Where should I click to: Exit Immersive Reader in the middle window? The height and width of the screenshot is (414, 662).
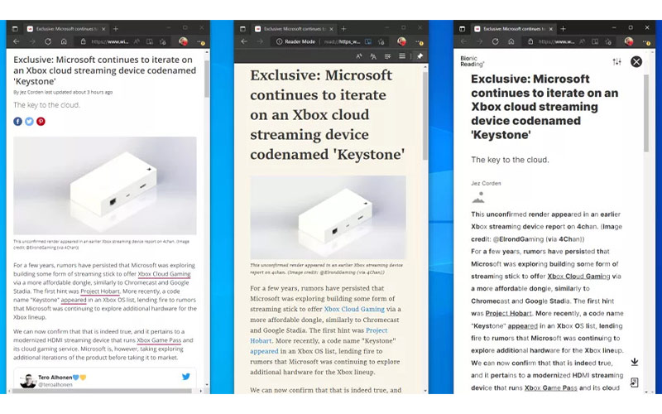click(x=368, y=41)
